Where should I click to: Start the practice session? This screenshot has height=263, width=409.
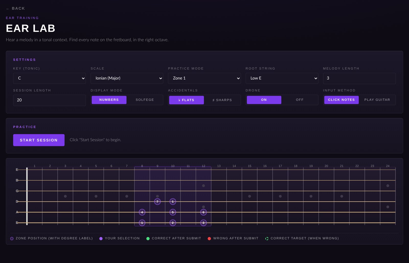pos(39,140)
